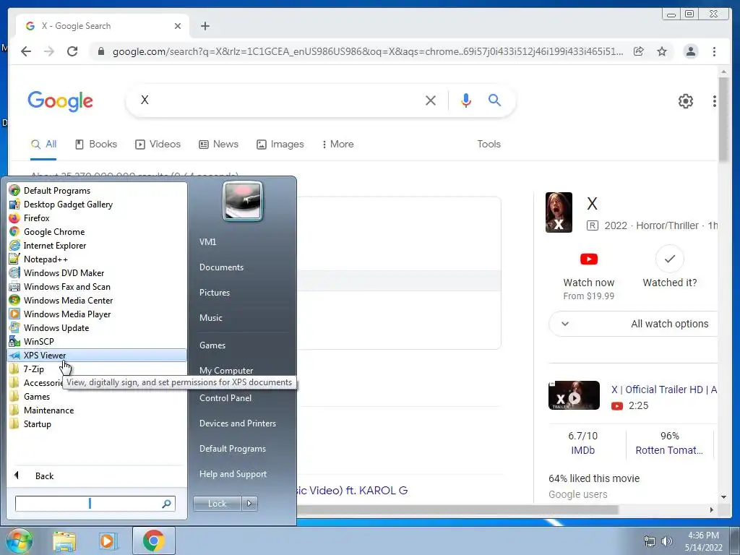This screenshot has width=740, height=555.
Task: Open Firefox from the Start menu
Action: pos(97,218)
